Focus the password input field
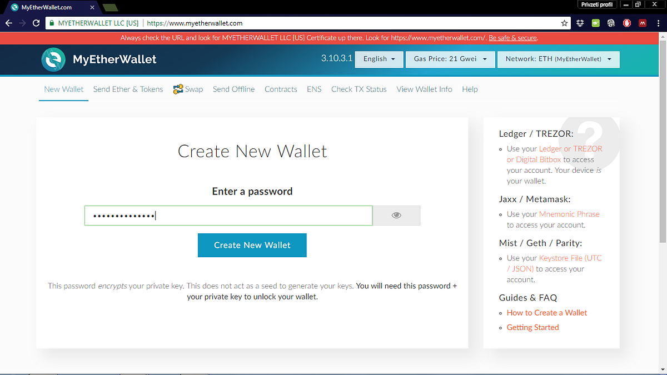This screenshot has height=375, width=667. coord(228,216)
